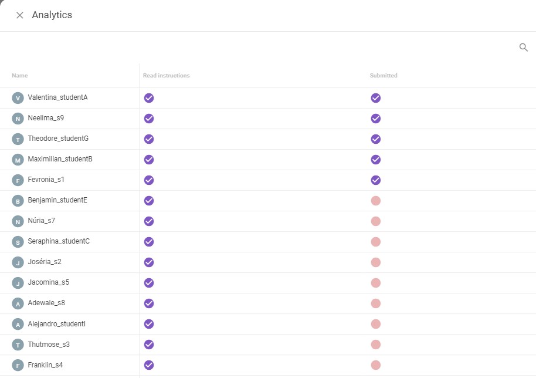Click the Analytics title text
The width and height of the screenshot is (536, 378).
pos(52,15)
